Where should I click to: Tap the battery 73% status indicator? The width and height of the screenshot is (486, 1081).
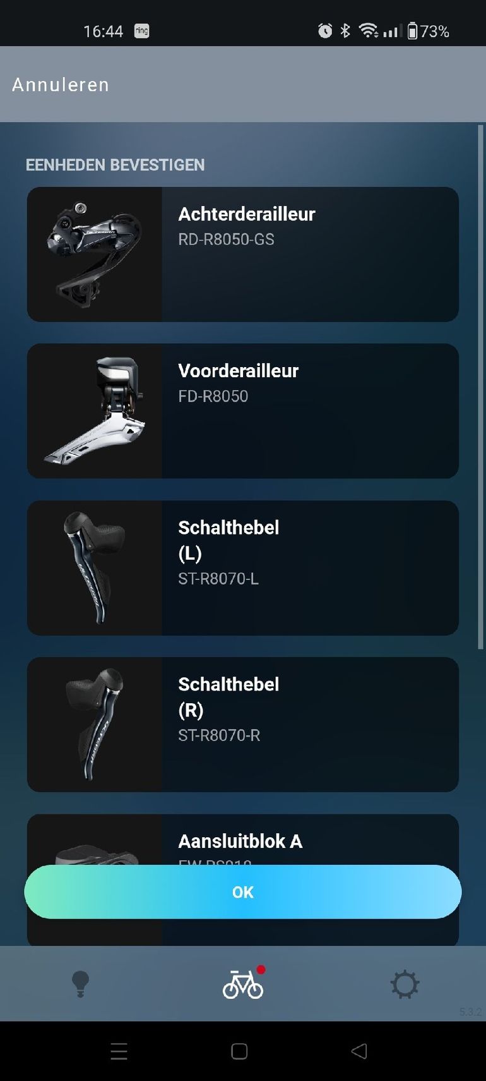428,31
